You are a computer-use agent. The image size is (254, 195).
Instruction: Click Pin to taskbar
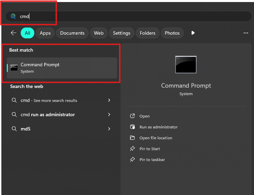[152, 160]
